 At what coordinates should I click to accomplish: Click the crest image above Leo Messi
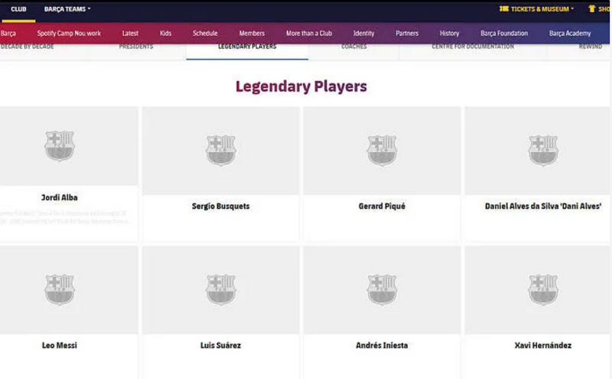click(x=60, y=290)
